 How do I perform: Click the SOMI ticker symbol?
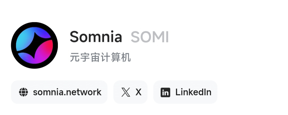pyautogui.click(x=150, y=37)
